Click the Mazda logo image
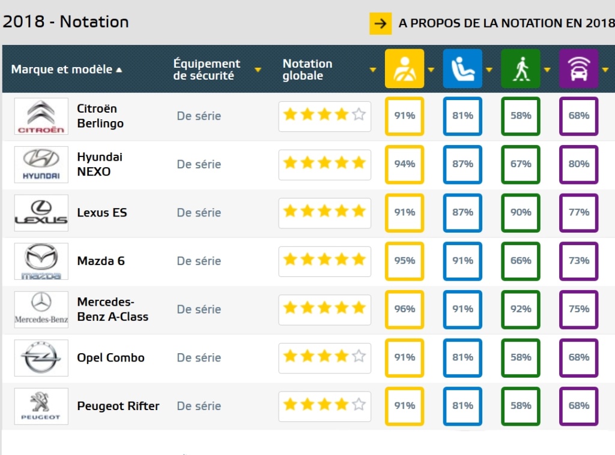Viewport: 615px width, 455px height. (41, 261)
